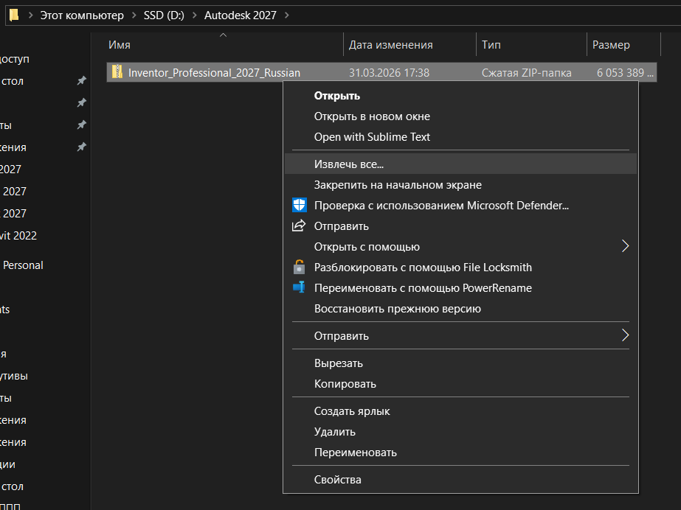Screen dimensions: 681x510
Task: Click the pin icon next to 'стол'
Action: [x=82, y=80]
